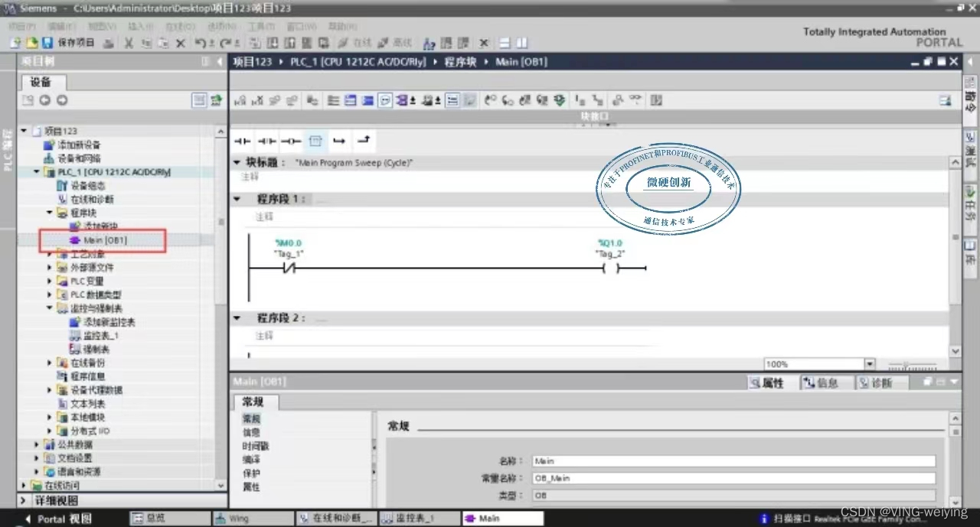980x527 pixels.
Task: Select 监控表_1 in project tree
Action: pyautogui.click(x=100, y=336)
